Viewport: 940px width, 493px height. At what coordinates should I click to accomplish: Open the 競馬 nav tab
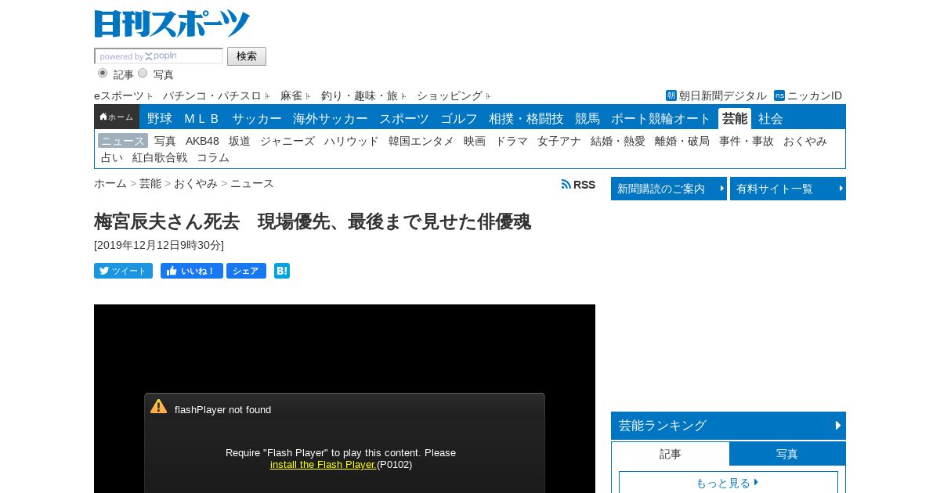click(587, 118)
